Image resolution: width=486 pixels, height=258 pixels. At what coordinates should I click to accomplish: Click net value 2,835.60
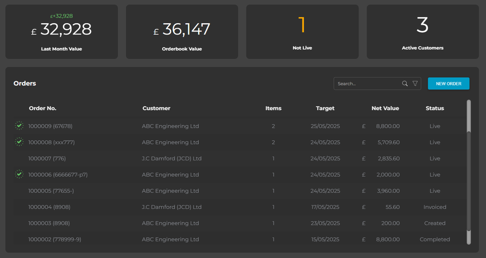[388, 159]
